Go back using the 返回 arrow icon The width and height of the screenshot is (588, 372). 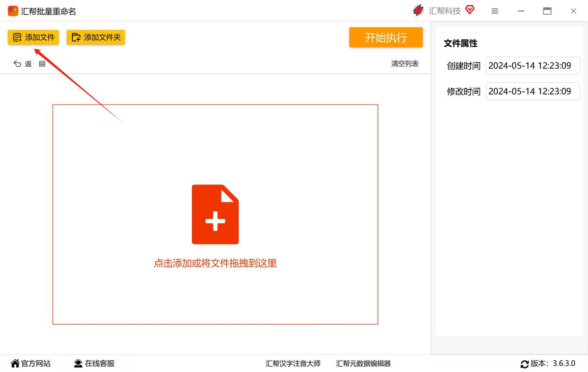[18, 64]
